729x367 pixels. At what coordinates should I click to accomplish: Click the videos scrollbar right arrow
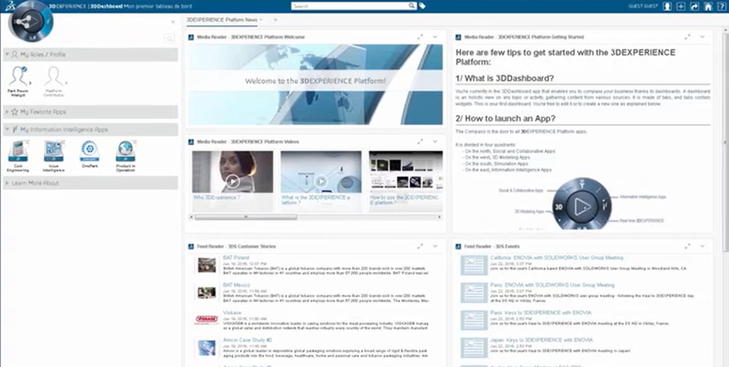pyautogui.click(x=439, y=217)
